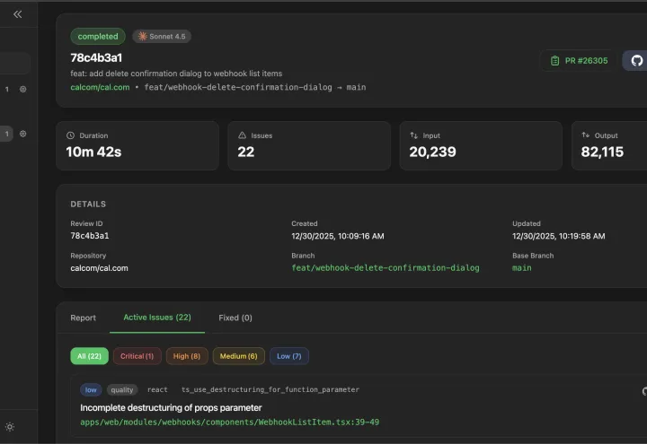Click the Updated timestamp 10:19:58 AM
Image resolution: width=647 pixels, height=444 pixels.
coord(559,236)
